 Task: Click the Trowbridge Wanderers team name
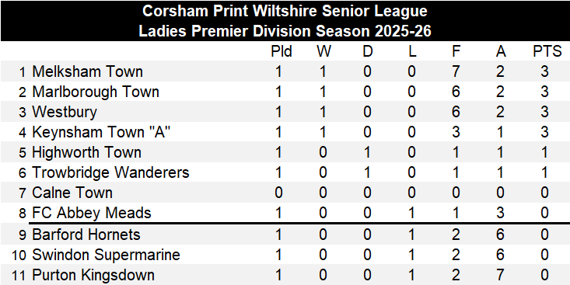coord(111,173)
